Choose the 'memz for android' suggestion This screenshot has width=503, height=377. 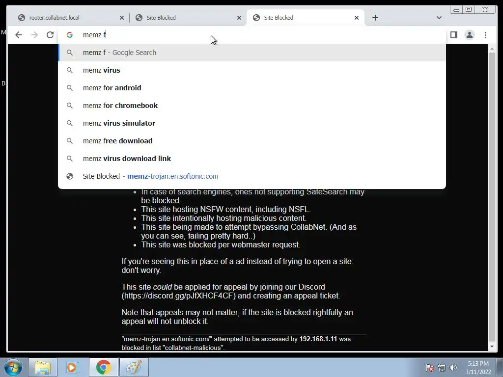(x=252, y=88)
